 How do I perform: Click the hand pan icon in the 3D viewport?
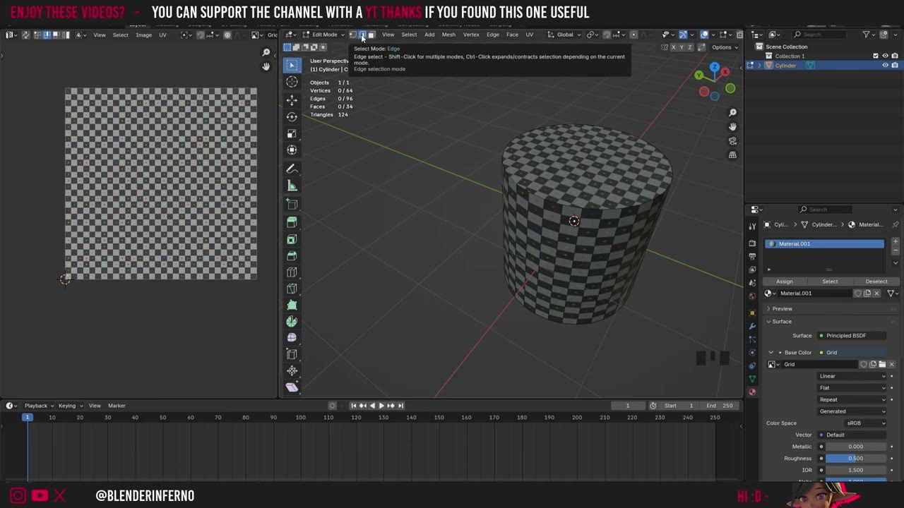(732, 127)
